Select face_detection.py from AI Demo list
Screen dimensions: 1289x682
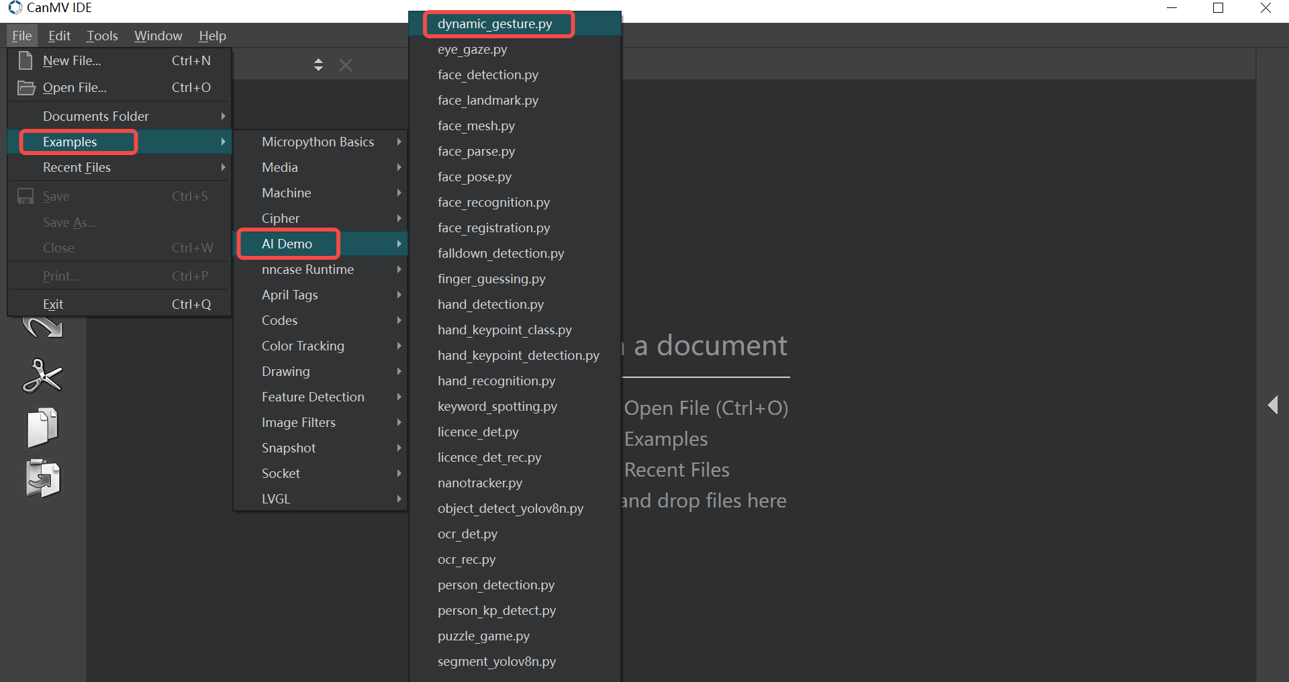coord(488,75)
